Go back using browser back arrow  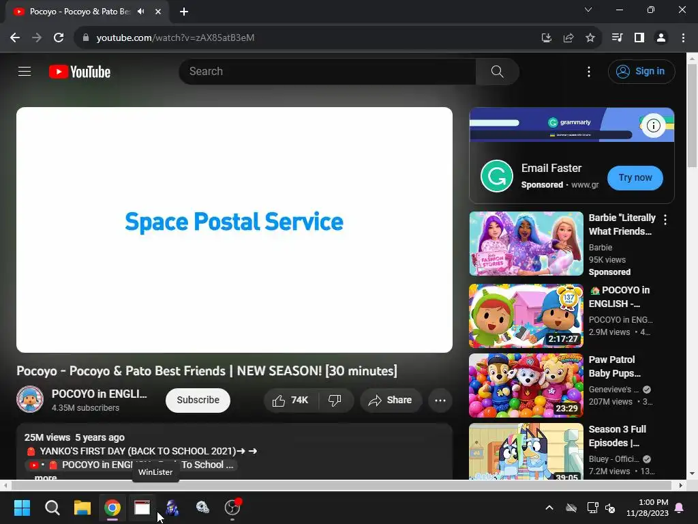pyautogui.click(x=15, y=38)
